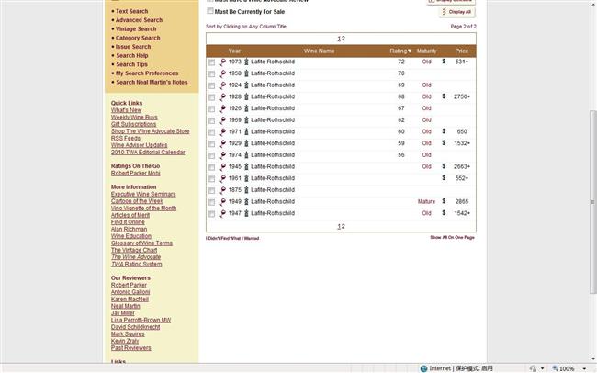Open the Weekly Wine Buys quick link
Screen dimensions: 597x373
click(134, 118)
